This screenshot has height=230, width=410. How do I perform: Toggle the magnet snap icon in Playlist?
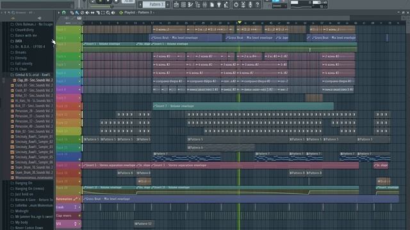[63, 13]
